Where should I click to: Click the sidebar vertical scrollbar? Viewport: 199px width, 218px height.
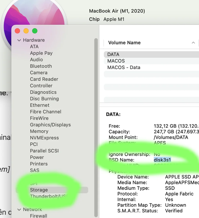click(x=96, y=127)
